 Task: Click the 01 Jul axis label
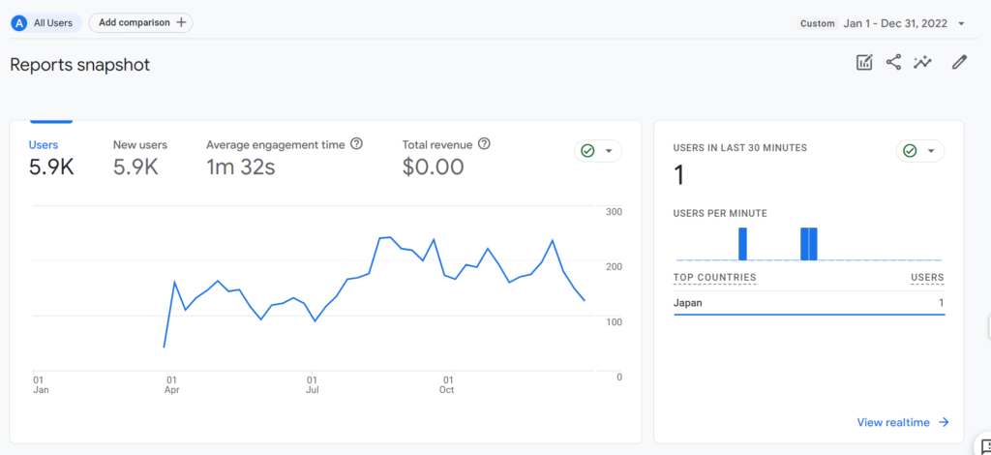click(312, 385)
